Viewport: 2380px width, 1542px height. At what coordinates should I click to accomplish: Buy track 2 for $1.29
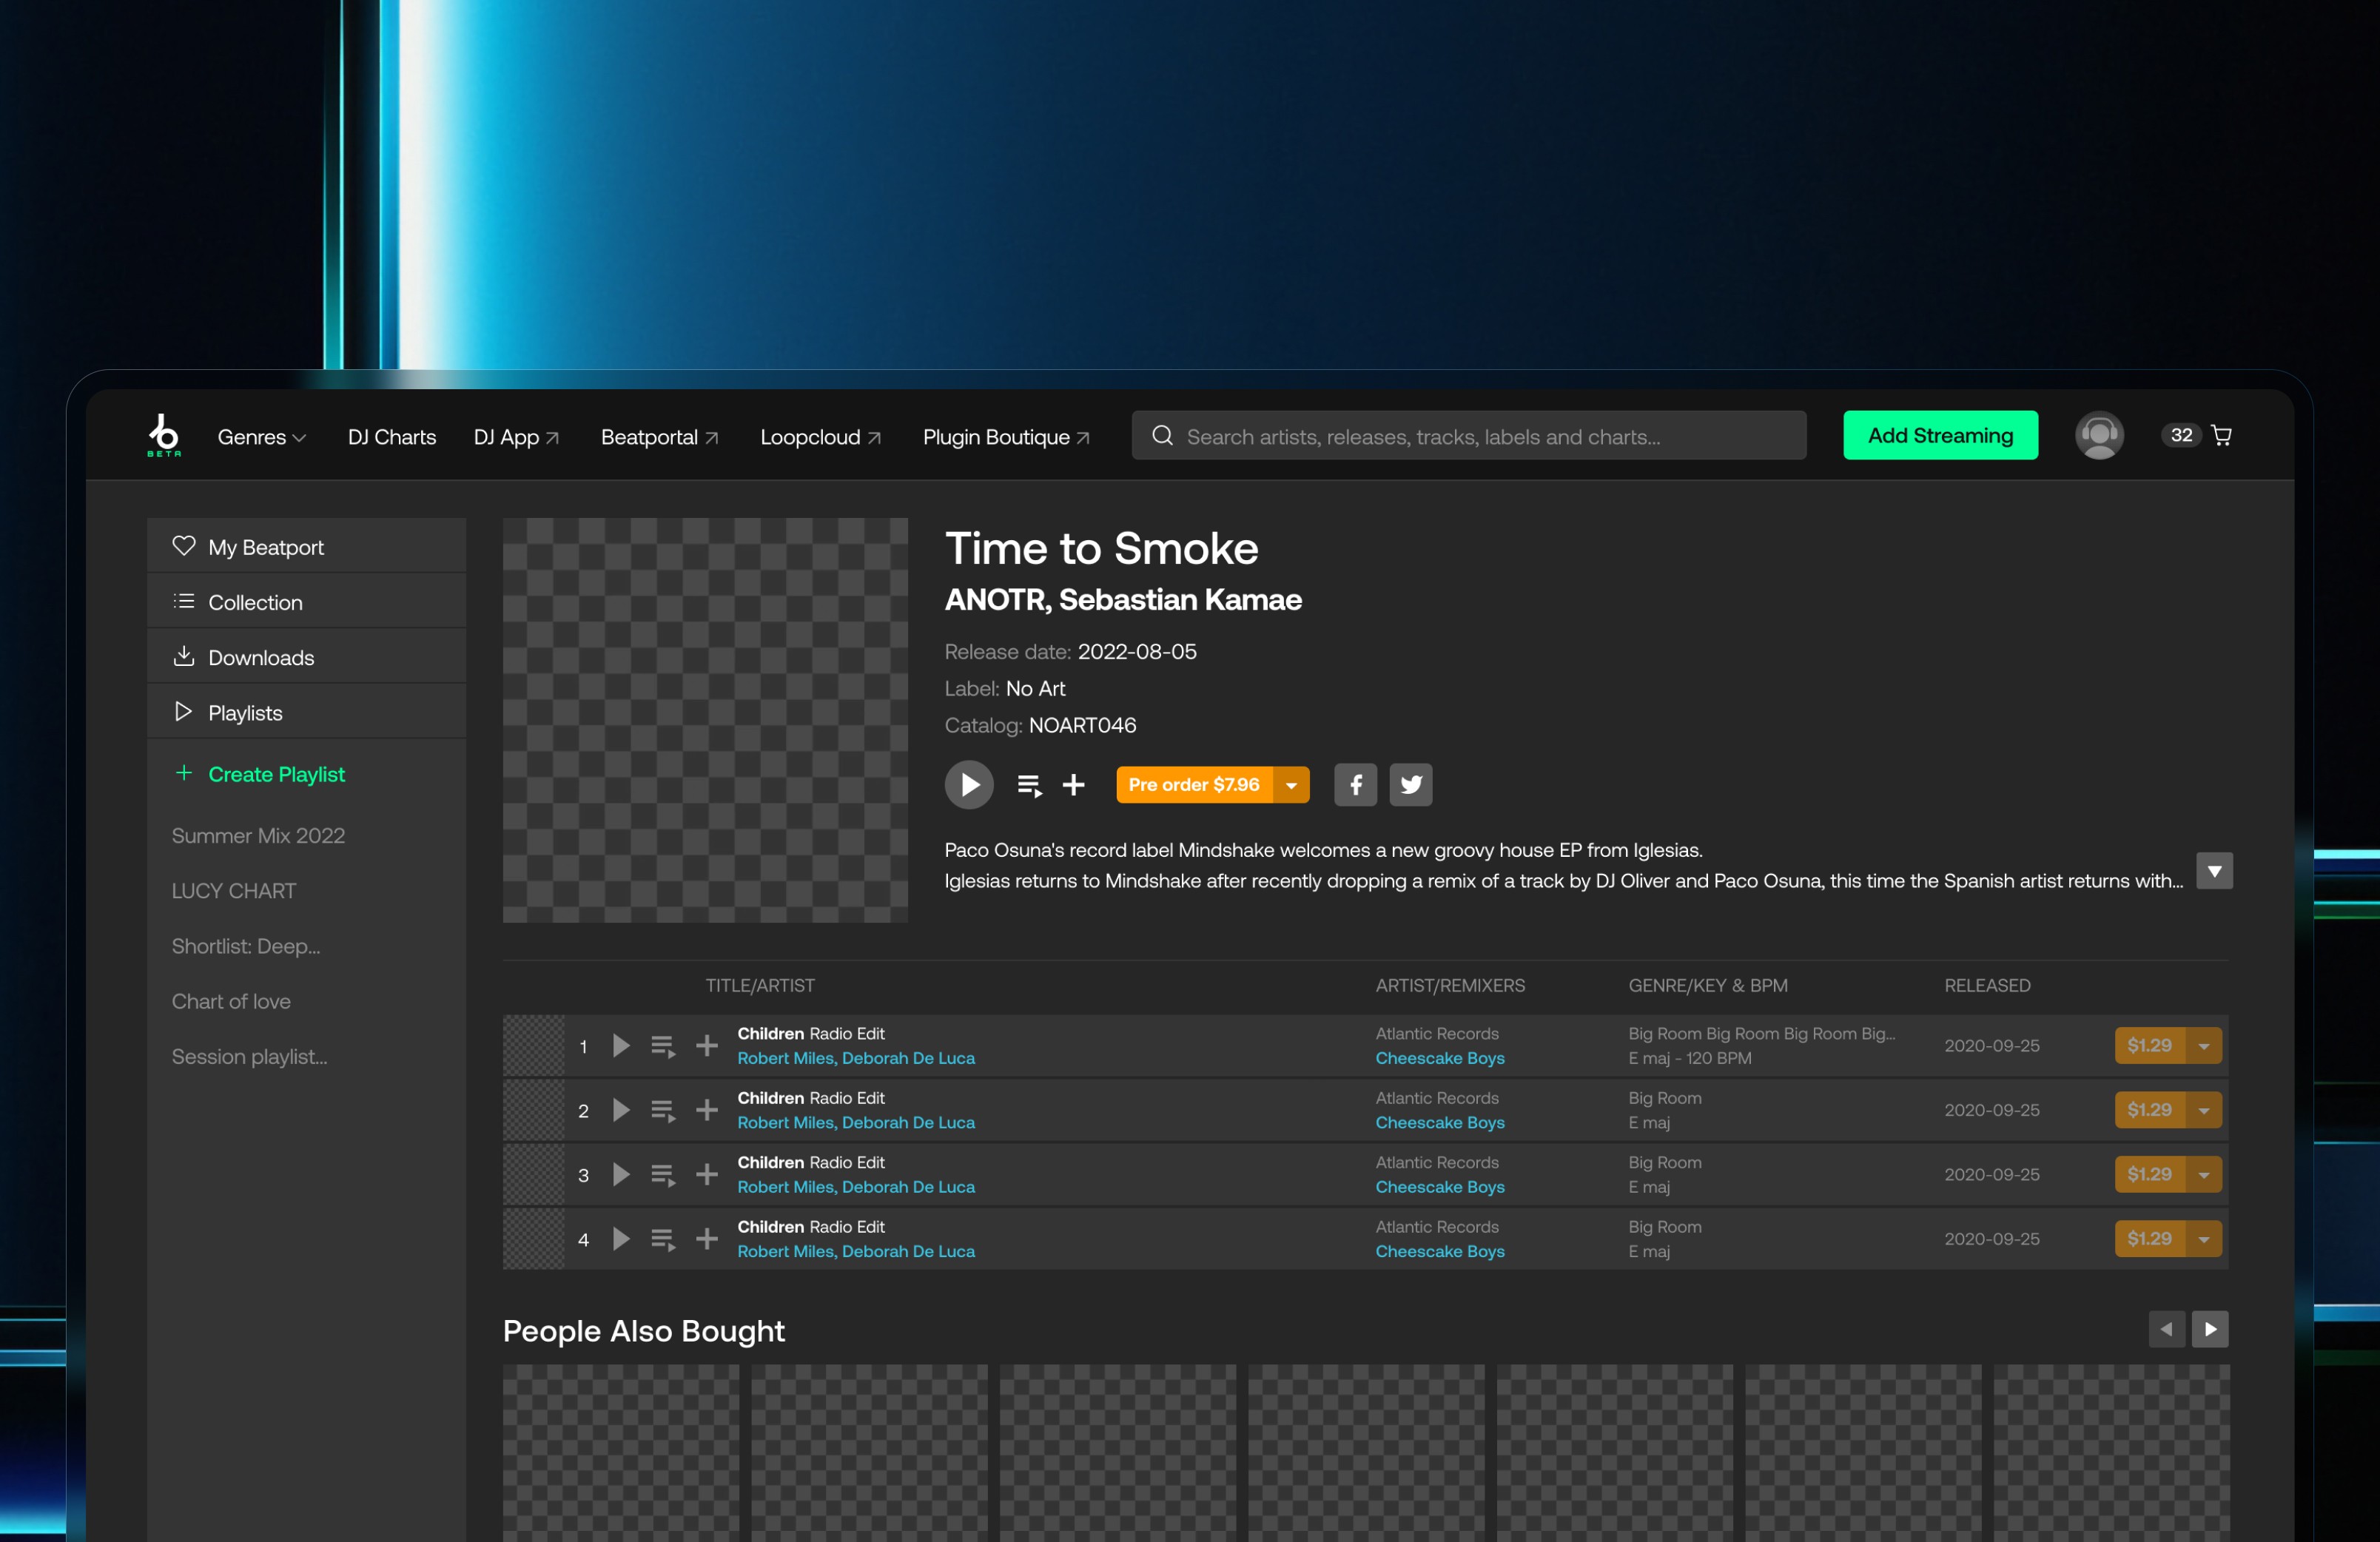click(x=2150, y=1110)
